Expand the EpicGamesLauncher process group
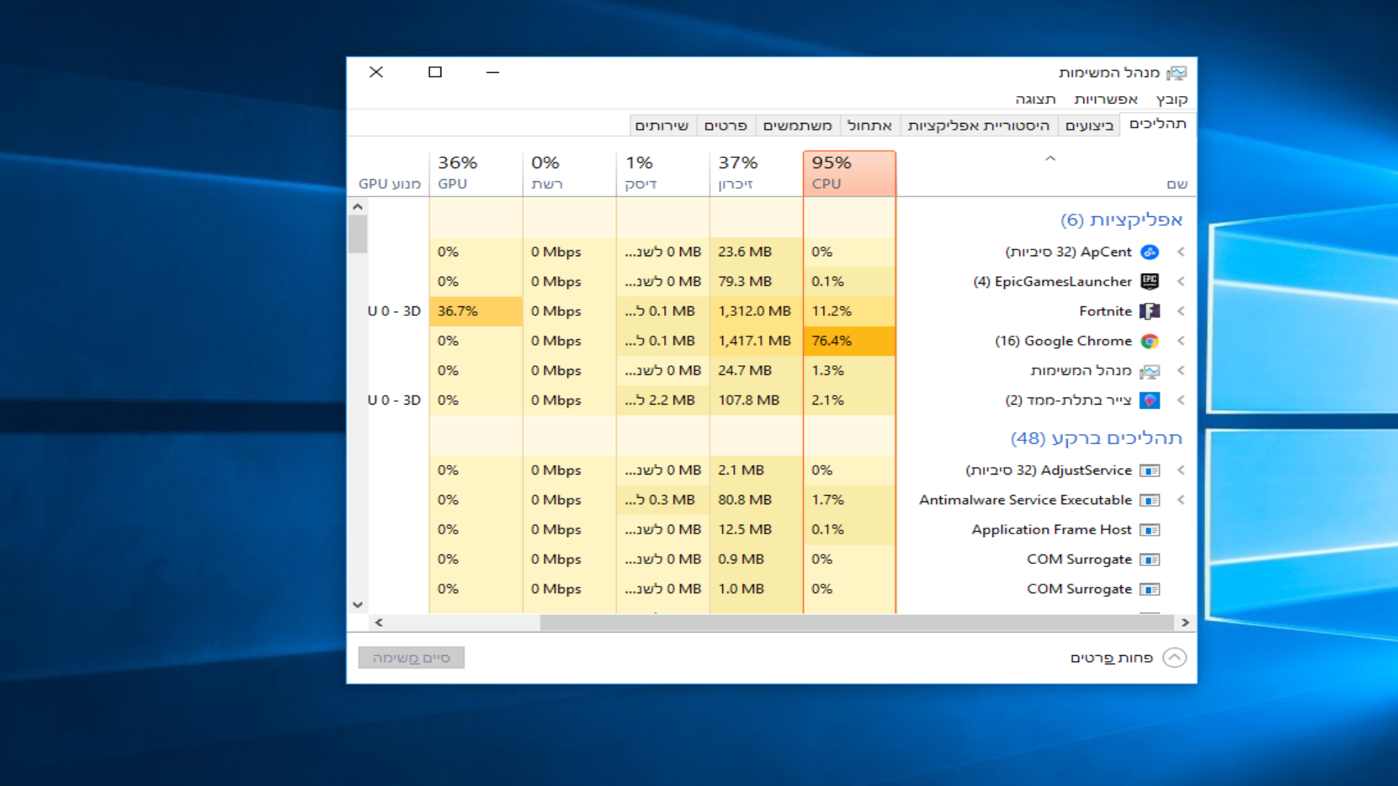This screenshot has height=786, width=1398. pyautogui.click(x=1181, y=282)
